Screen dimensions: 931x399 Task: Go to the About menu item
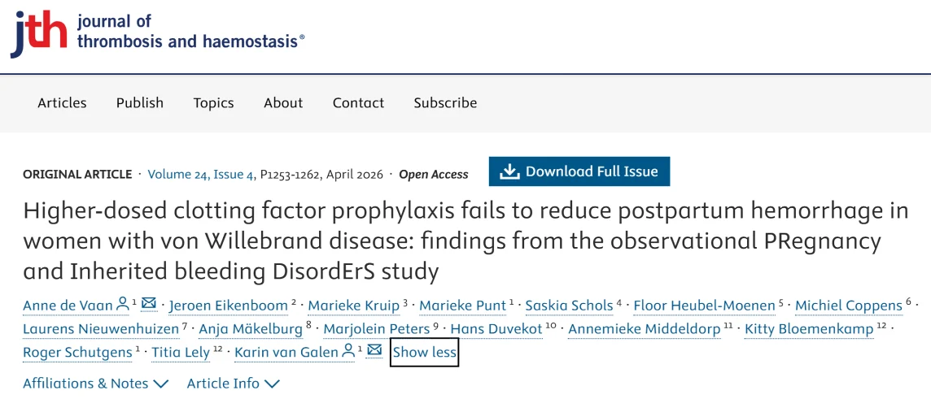pyautogui.click(x=283, y=103)
